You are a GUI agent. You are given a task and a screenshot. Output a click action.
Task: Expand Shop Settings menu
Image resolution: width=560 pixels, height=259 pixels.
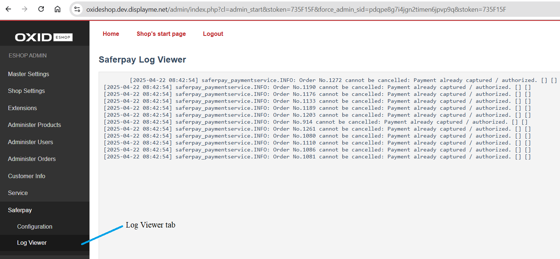tap(26, 91)
